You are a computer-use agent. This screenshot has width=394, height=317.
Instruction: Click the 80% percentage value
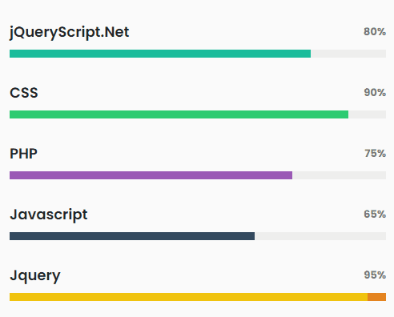click(375, 31)
